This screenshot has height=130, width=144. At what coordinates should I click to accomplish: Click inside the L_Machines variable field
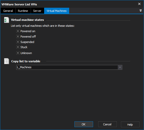(67, 67)
